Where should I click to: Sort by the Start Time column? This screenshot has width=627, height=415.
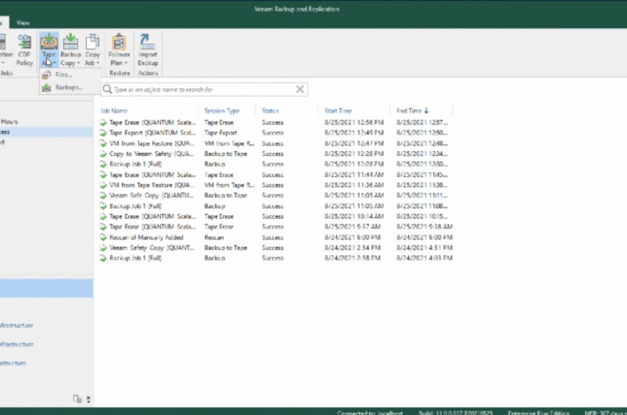click(x=338, y=111)
